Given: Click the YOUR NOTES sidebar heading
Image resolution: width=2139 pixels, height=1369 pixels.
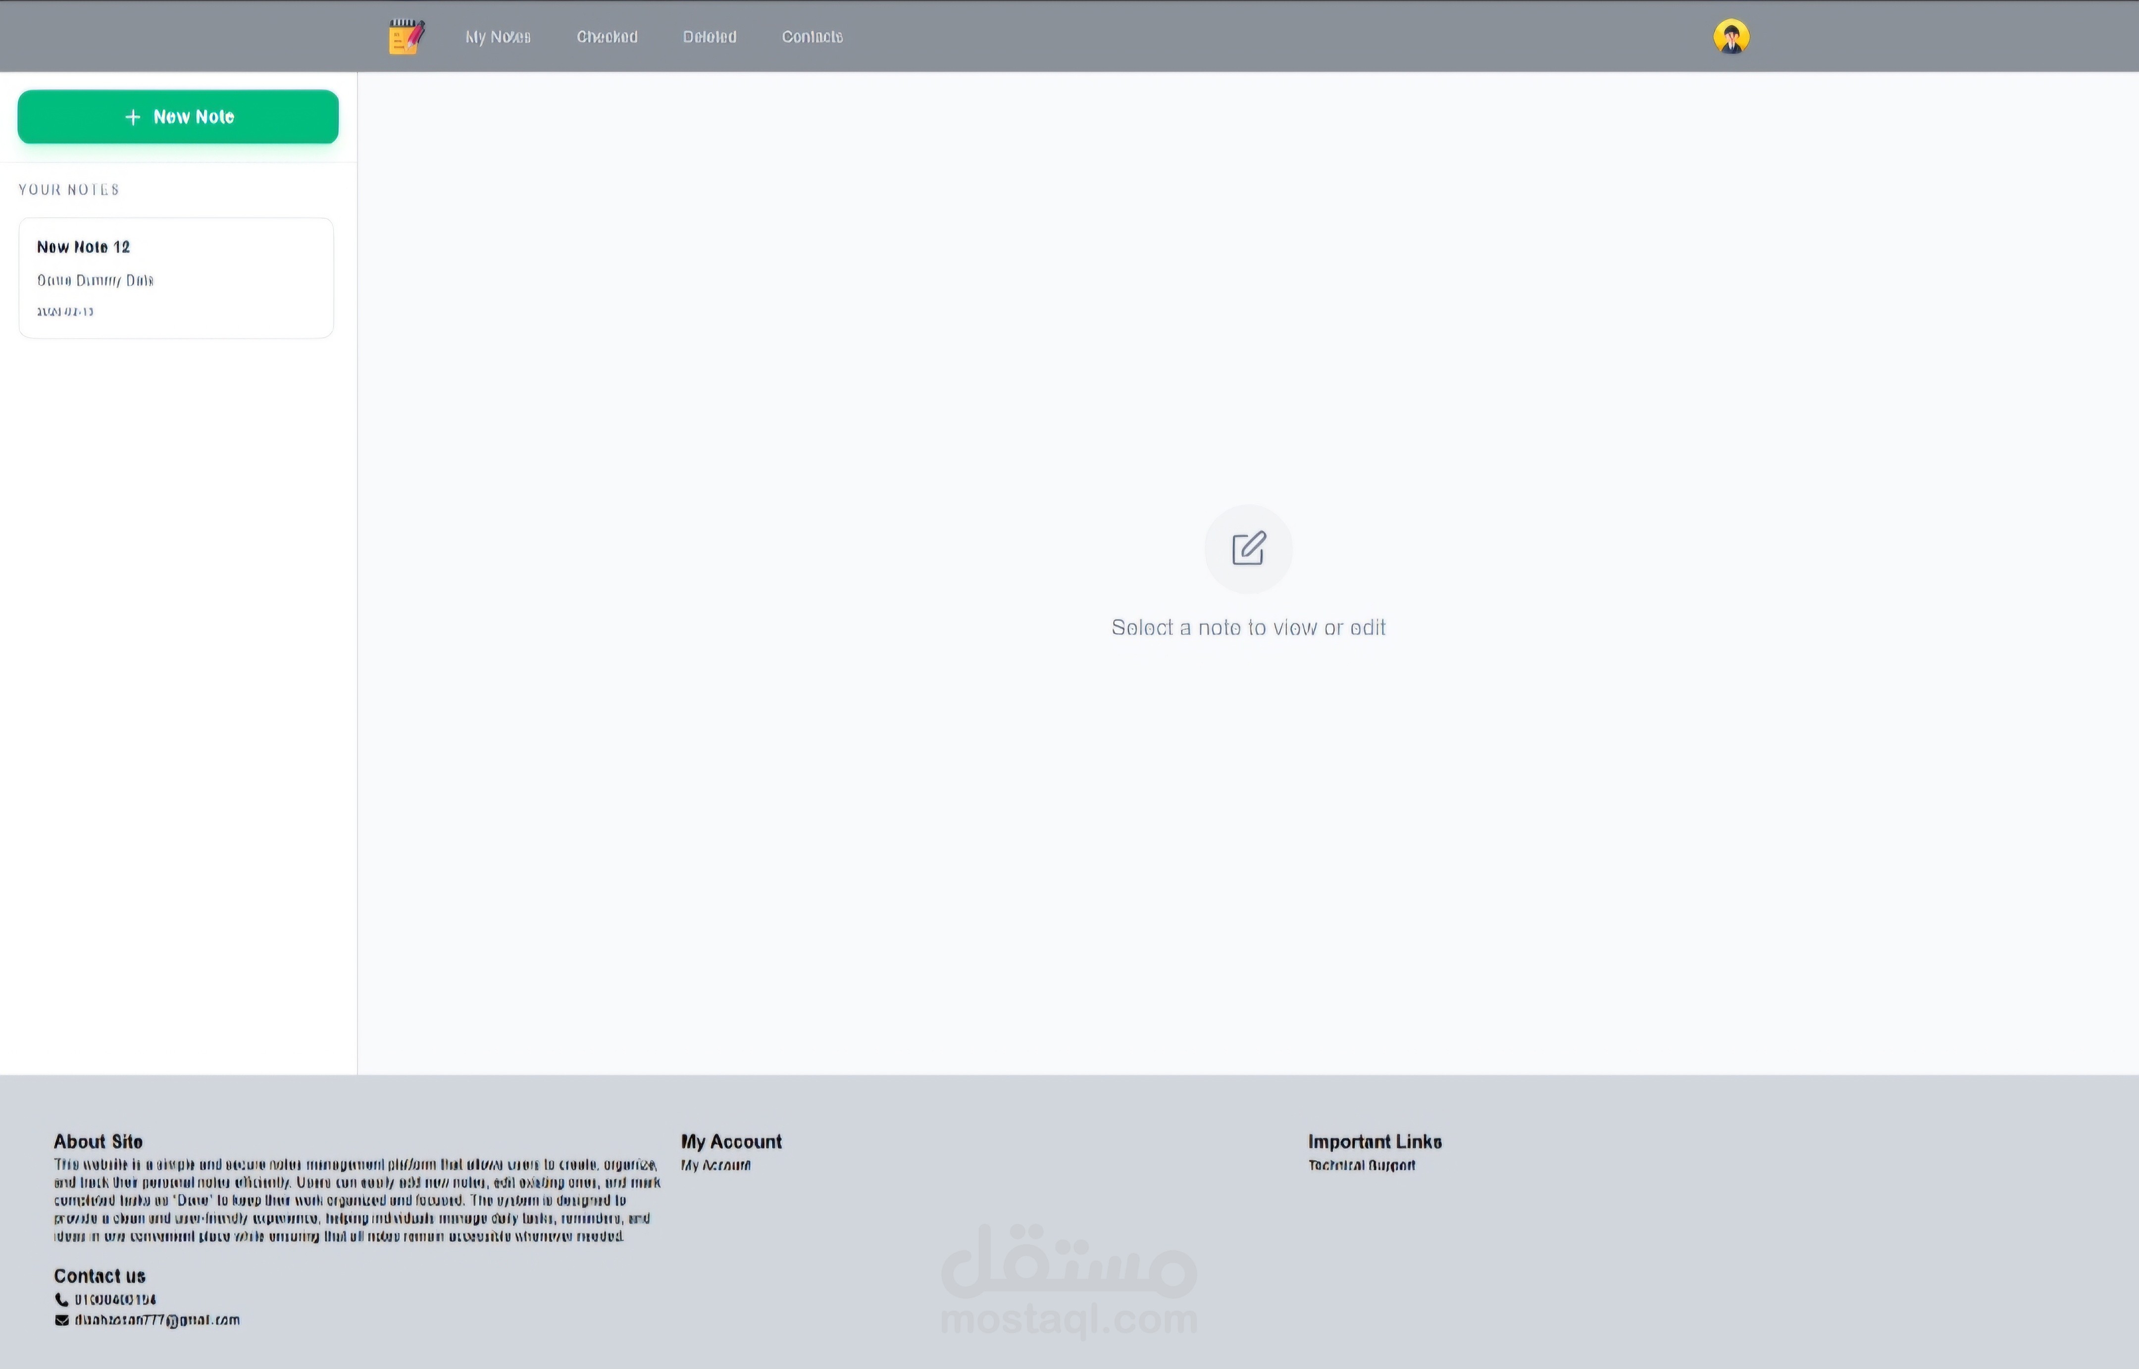Looking at the screenshot, I should pyautogui.click(x=69, y=189).
